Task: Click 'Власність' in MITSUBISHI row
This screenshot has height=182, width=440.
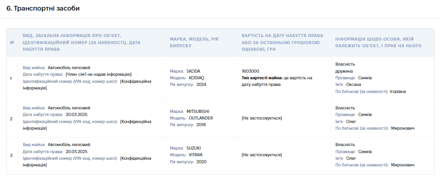Action: pyautogui.click(x=345, y=108)
